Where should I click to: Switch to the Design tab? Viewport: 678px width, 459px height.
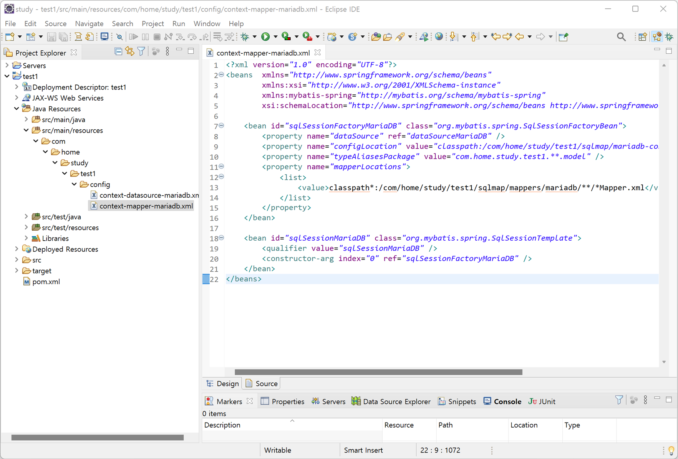[223, 383]
